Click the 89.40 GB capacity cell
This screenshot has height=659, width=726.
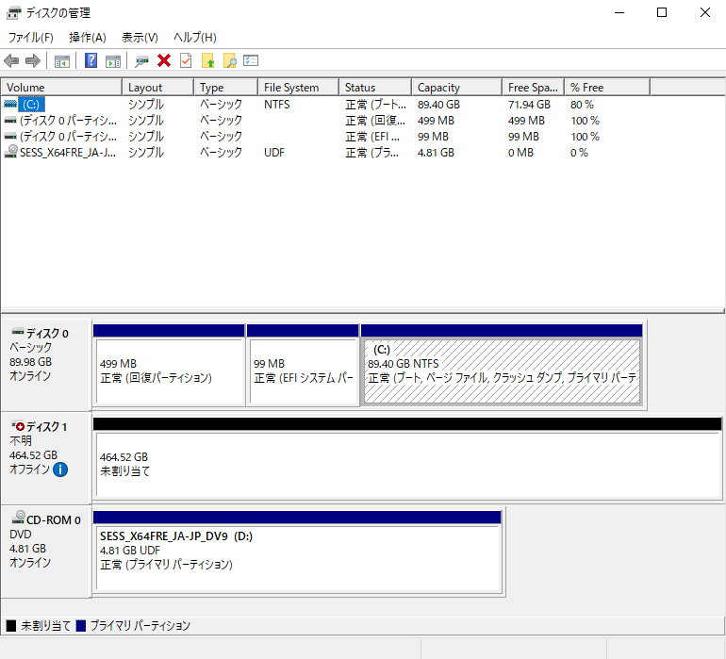tap(438, 105)
